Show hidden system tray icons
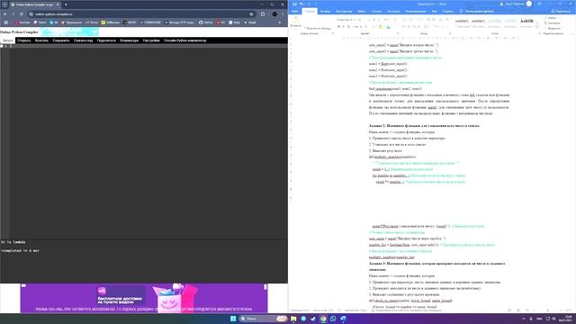 click(x=524, y=319)
